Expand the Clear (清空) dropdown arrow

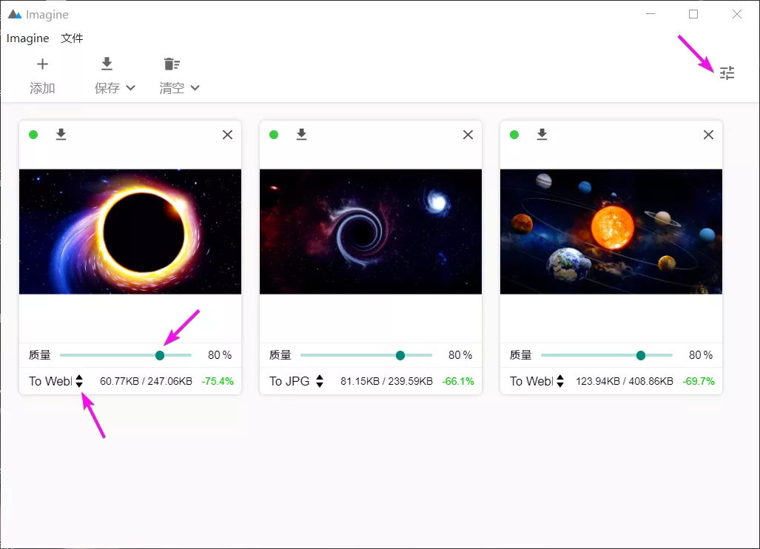[x=195, y=88]
